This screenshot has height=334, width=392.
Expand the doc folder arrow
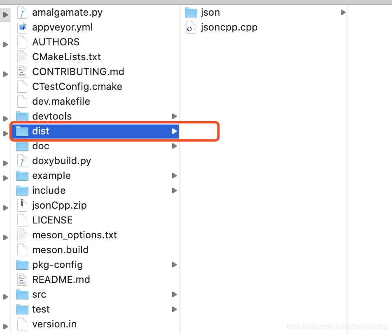(174, 146)
